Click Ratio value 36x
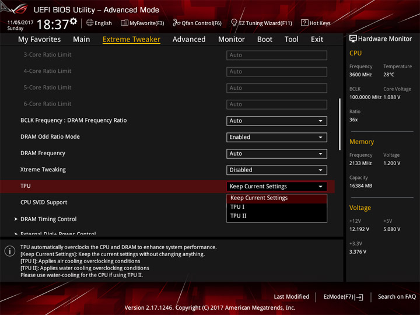 pos(353,120)
